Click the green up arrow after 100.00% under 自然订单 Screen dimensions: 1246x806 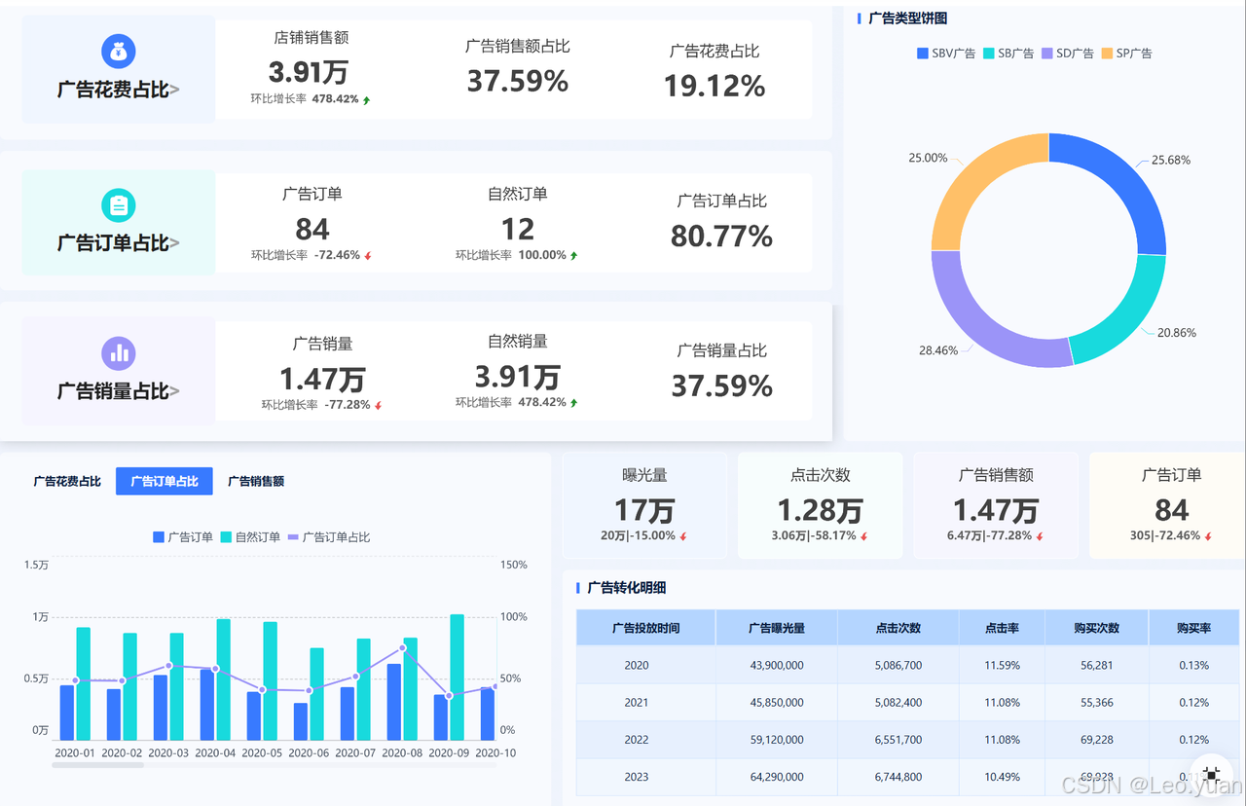pos(573,255)
